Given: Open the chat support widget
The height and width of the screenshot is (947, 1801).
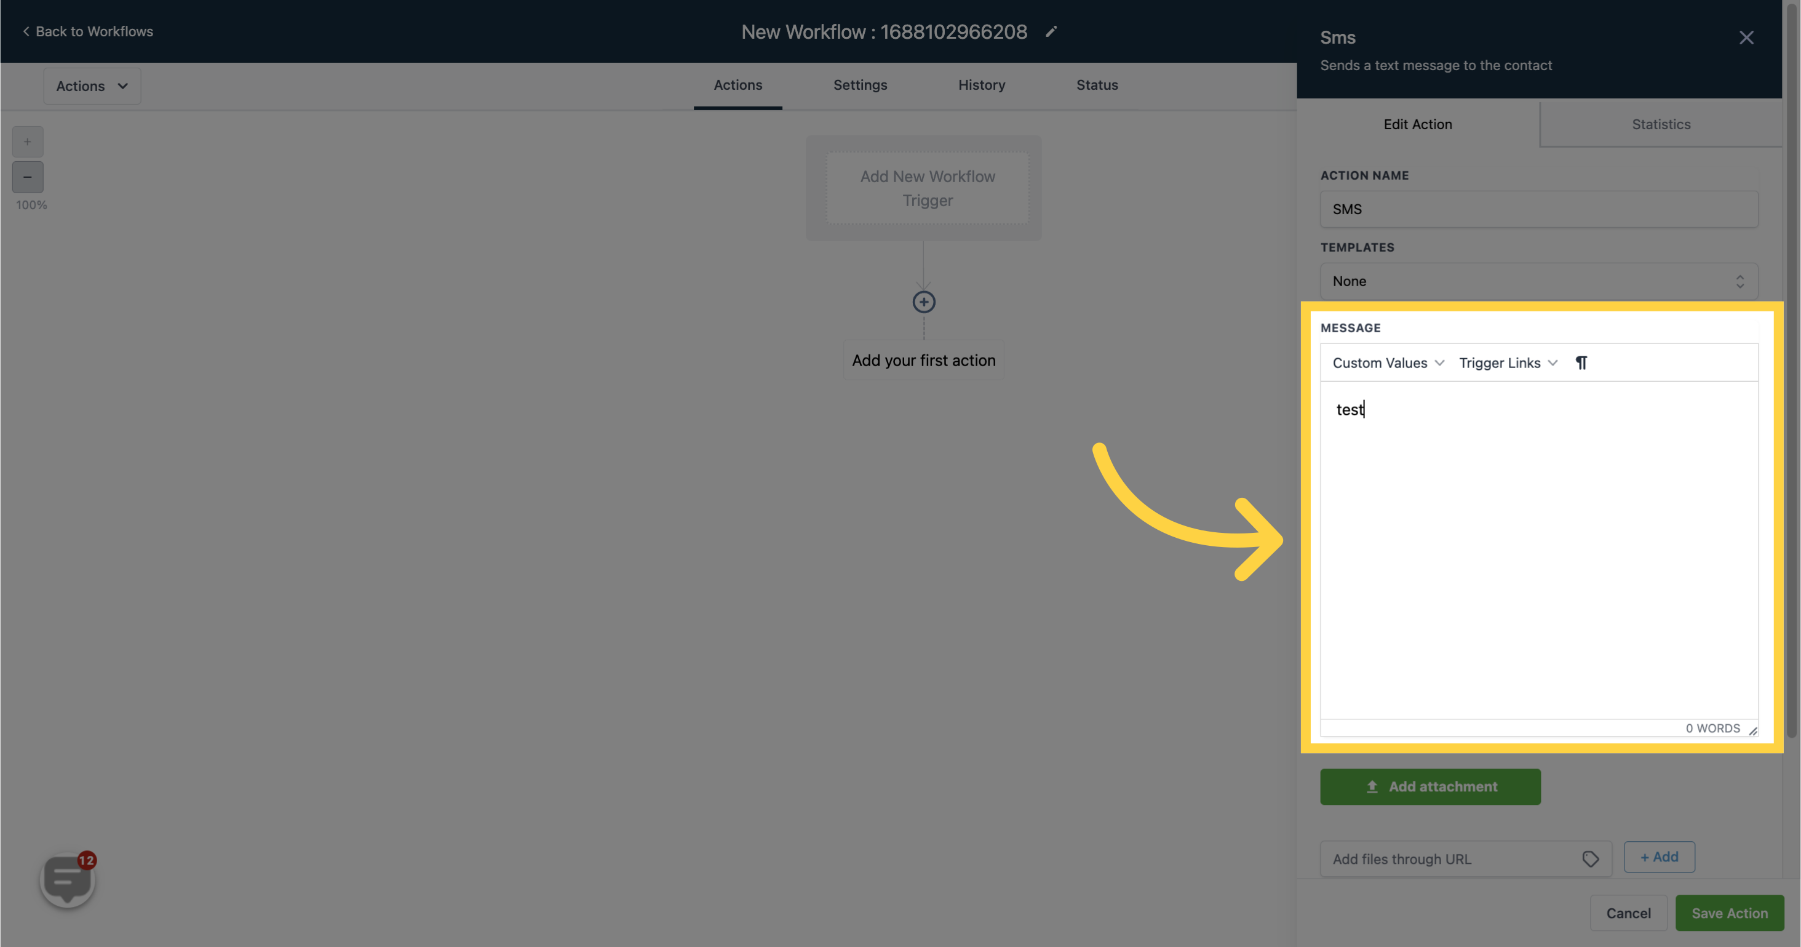Looking at the screenshot, I should tap(68, 879).
